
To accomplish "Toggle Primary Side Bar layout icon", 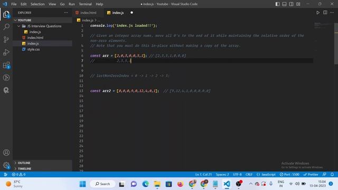I will [x=277, y=4].
